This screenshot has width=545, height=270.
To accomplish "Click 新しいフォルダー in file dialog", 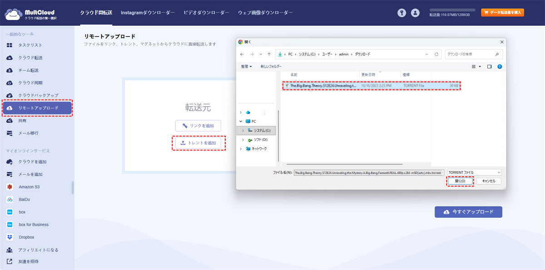I will (x=271, y=66).
